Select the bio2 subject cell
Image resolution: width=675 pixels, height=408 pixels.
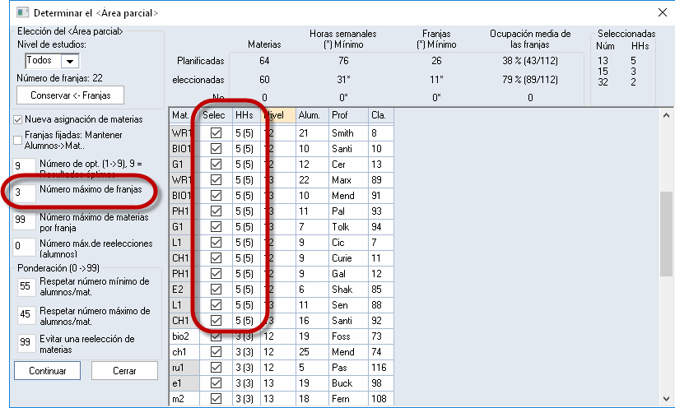tap(184, 336)
